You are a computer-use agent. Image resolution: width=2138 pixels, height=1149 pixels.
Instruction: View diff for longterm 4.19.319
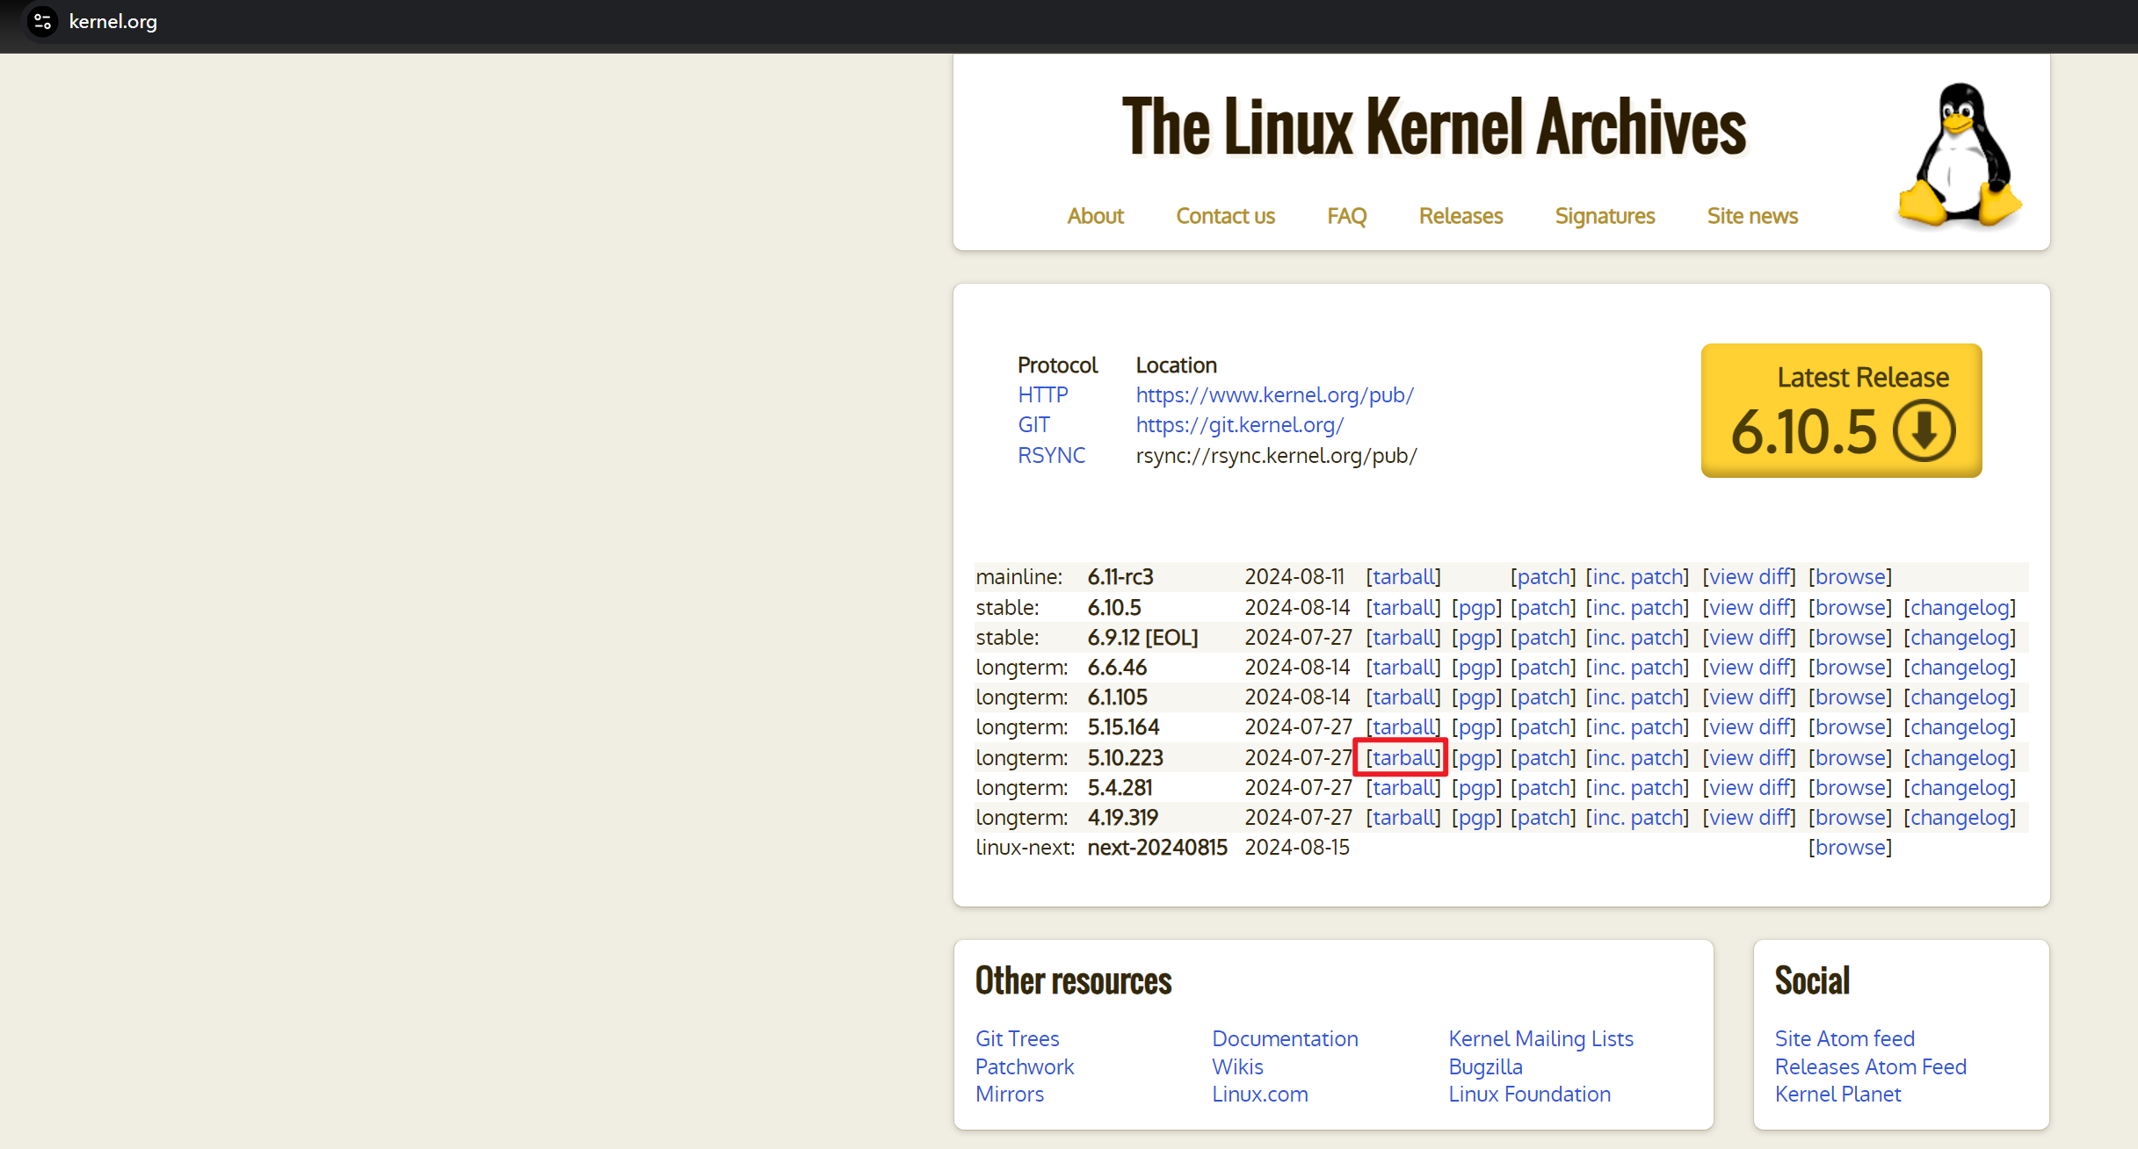(1749, 818)
